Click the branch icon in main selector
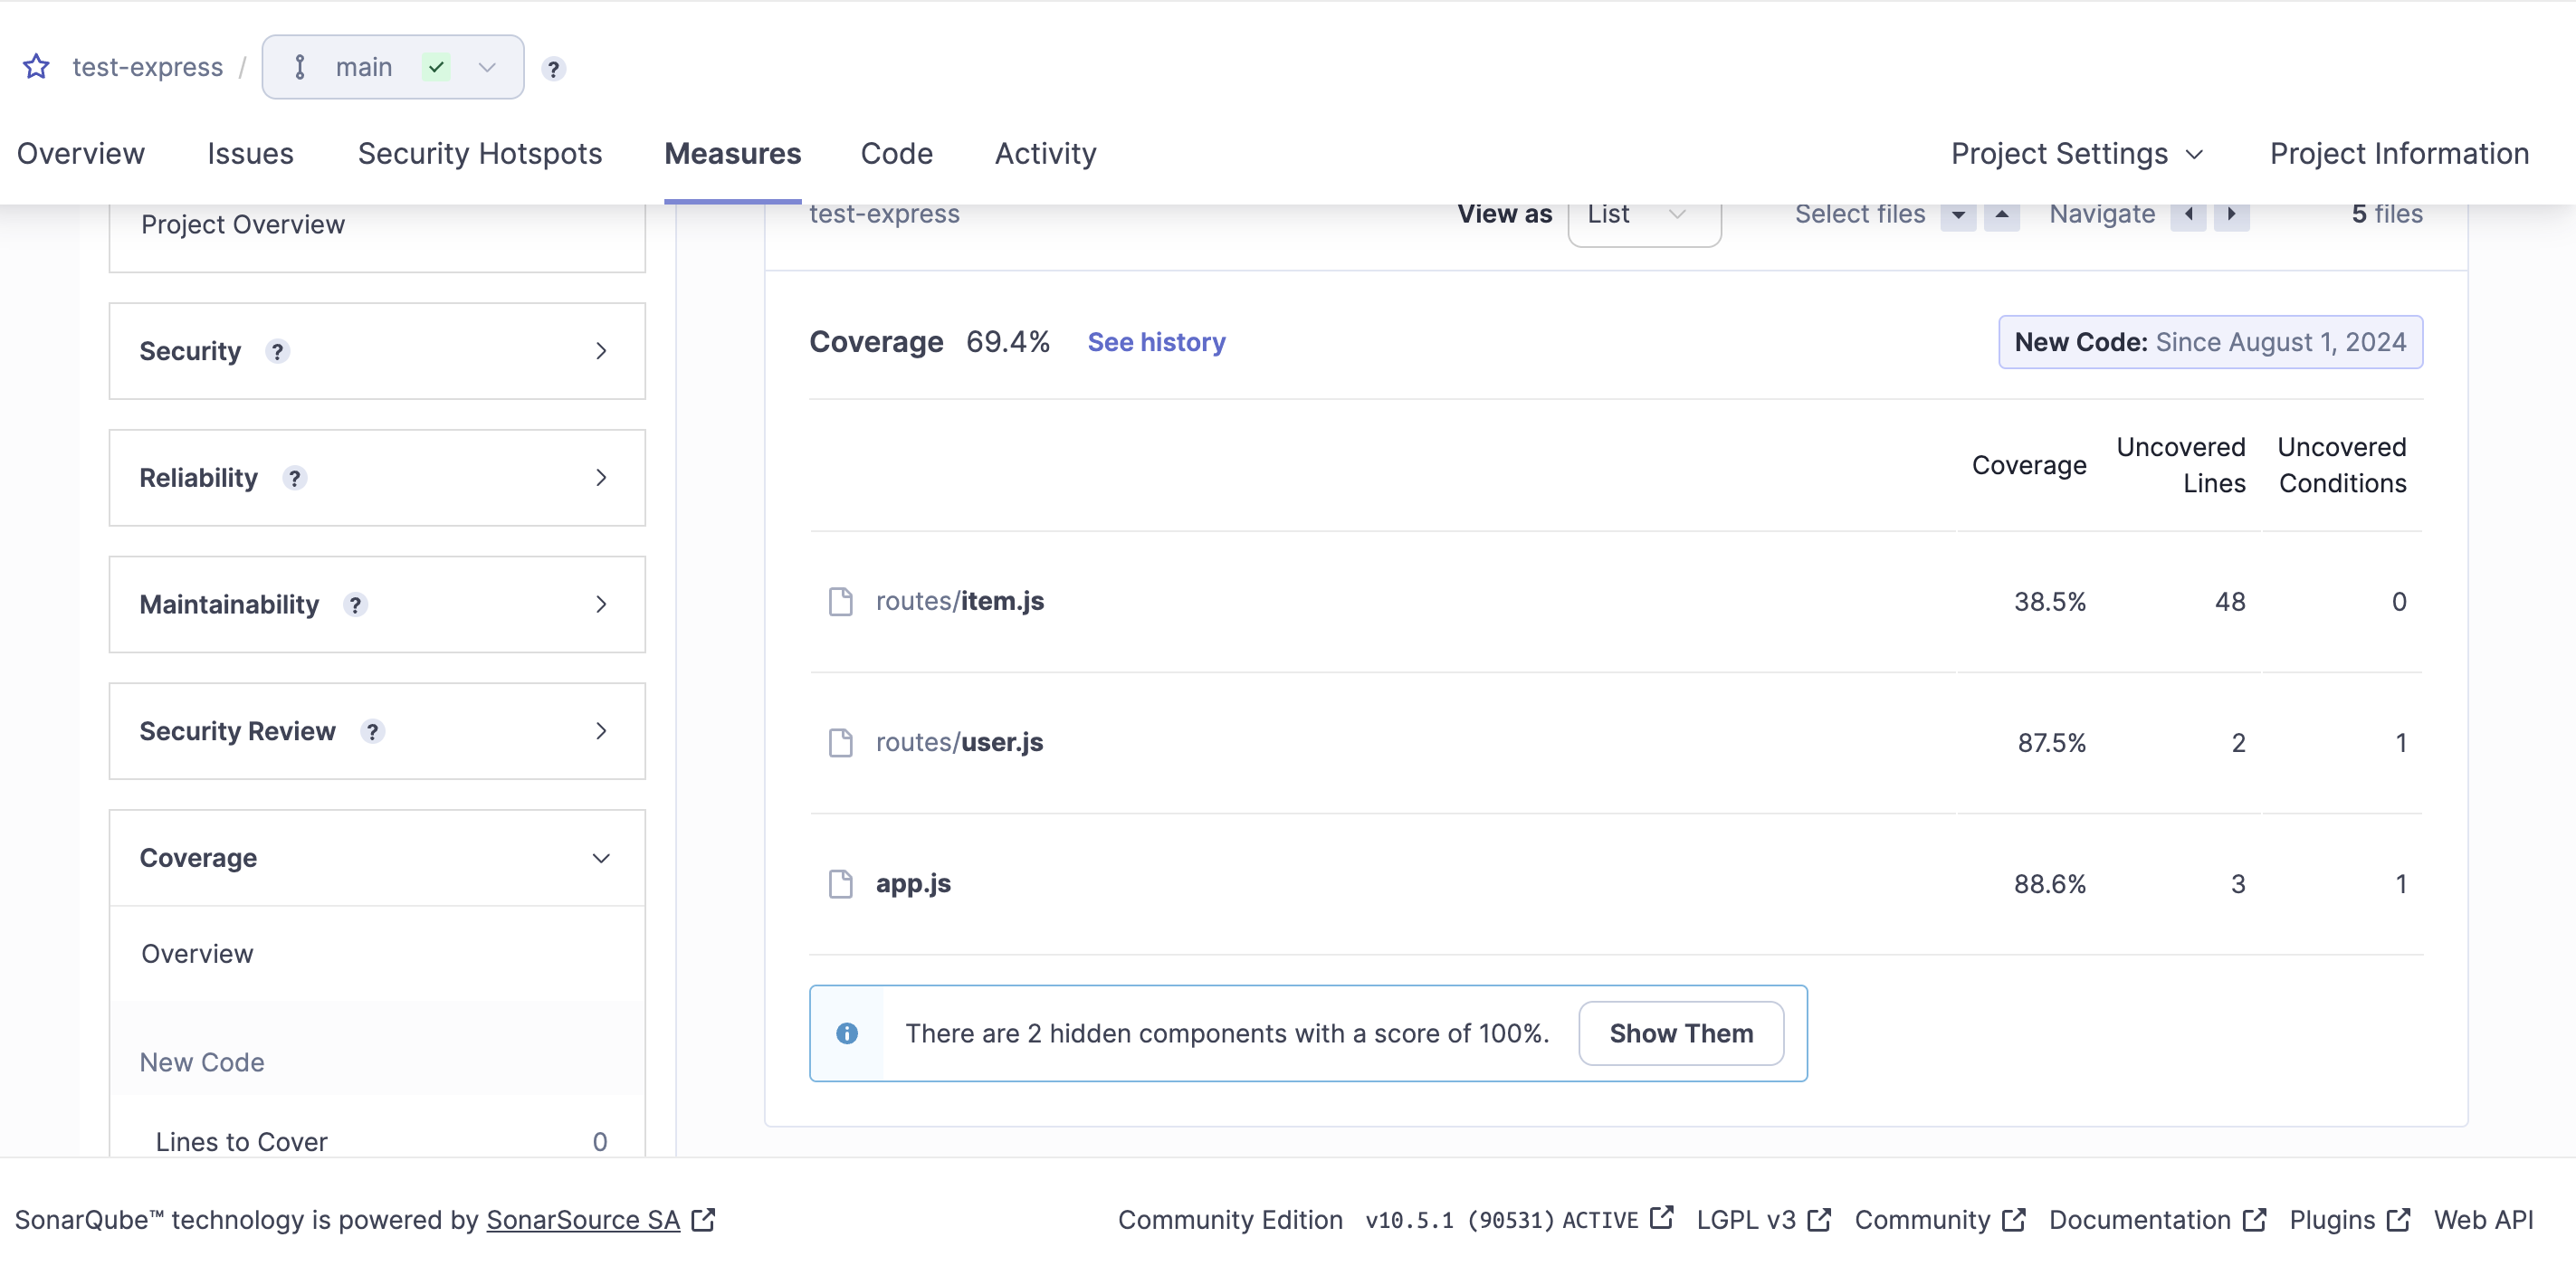 point(300,67)
